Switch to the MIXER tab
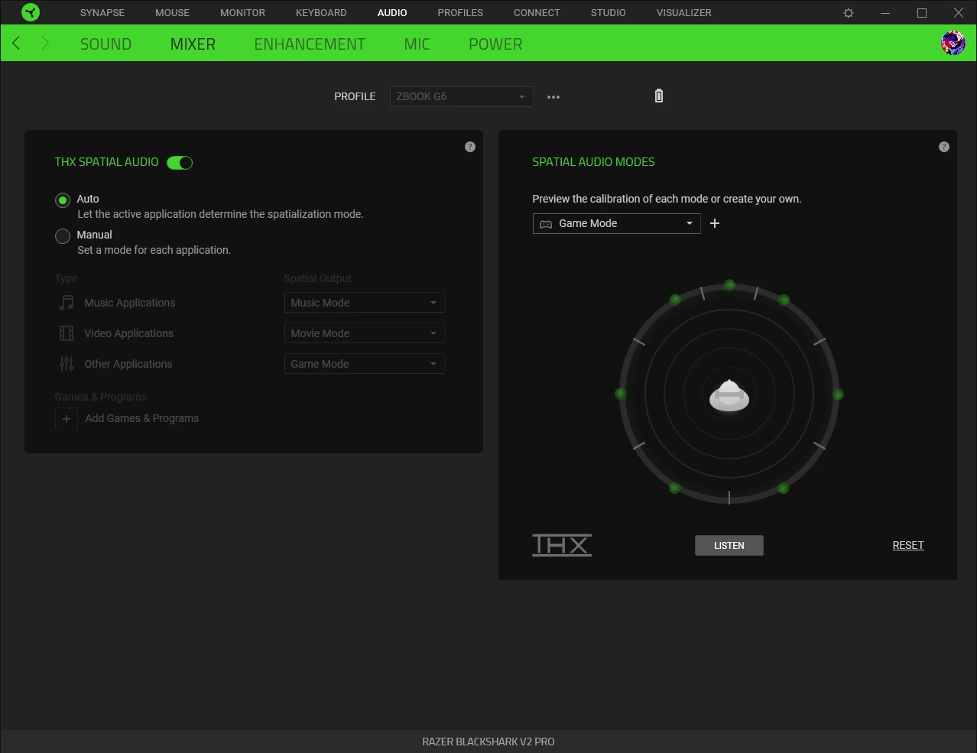The width and height of the screenshot is (977, 753). [193, 44]
